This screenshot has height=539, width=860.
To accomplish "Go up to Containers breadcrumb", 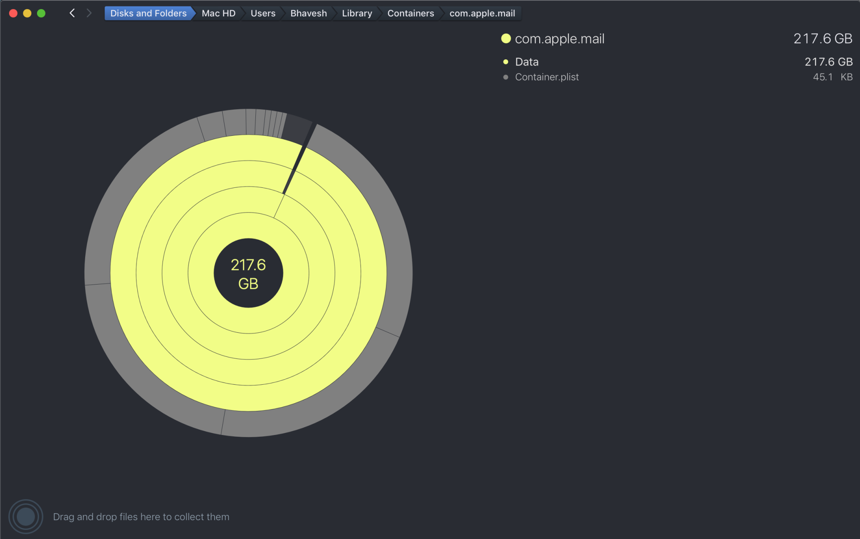I will [x=410, y=13].
